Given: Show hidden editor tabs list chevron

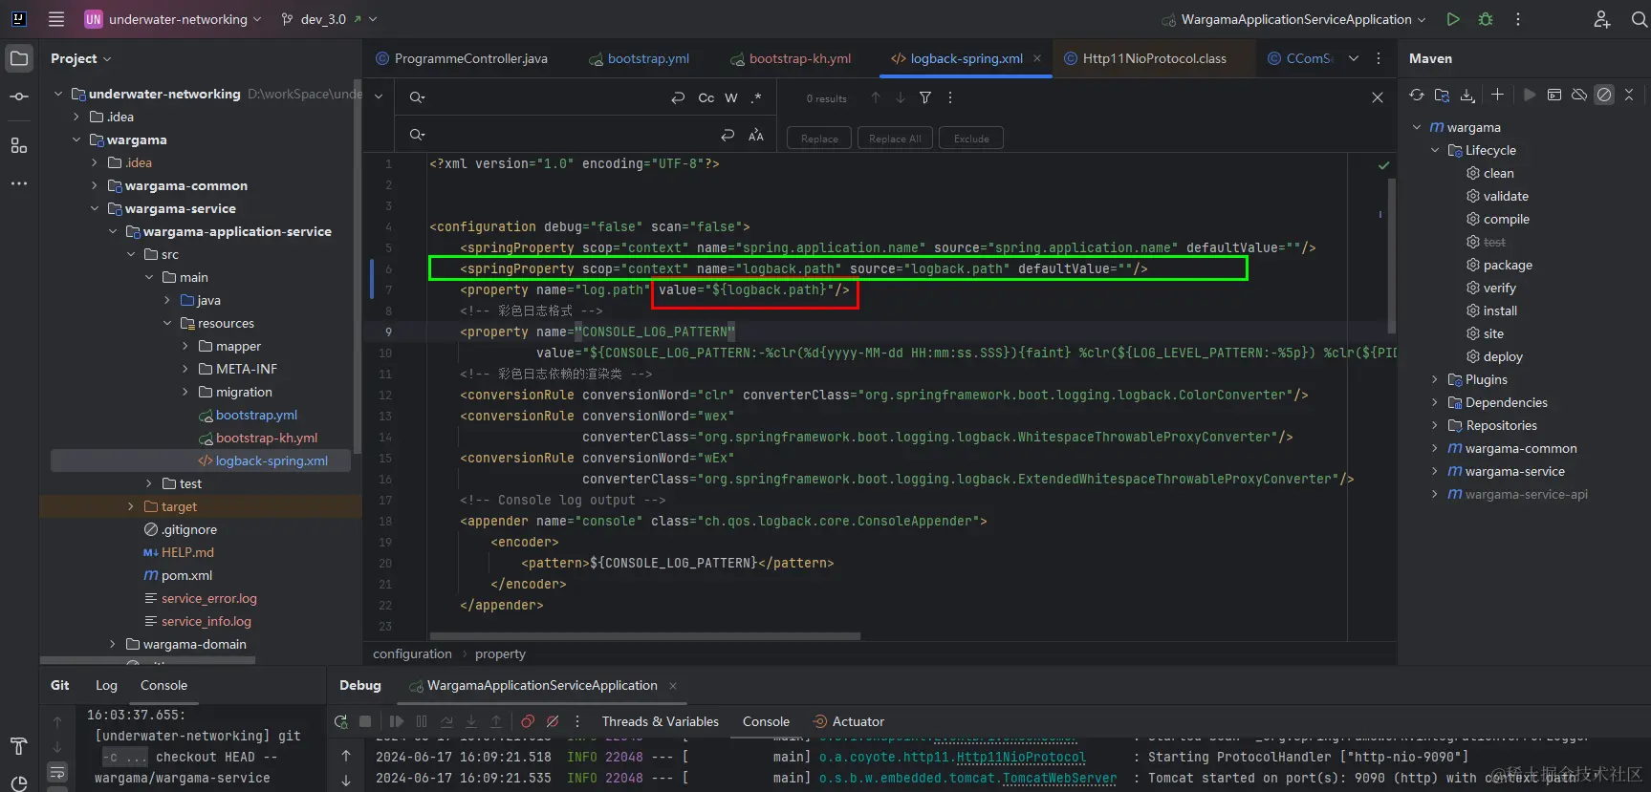Looking at the screenshot, I should [1354, 58].
